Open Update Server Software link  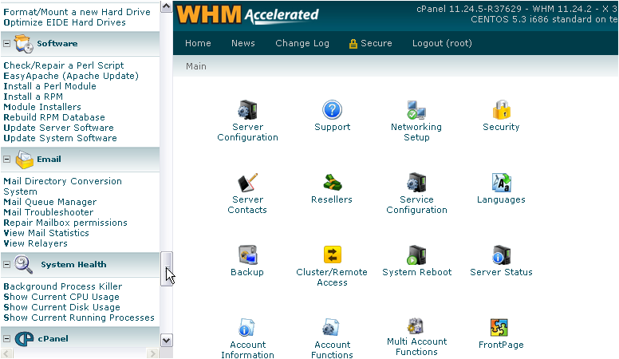click(58, 128)
